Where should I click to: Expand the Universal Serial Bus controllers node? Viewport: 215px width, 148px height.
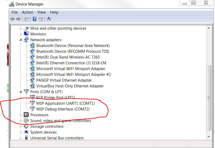coord(21,138)
